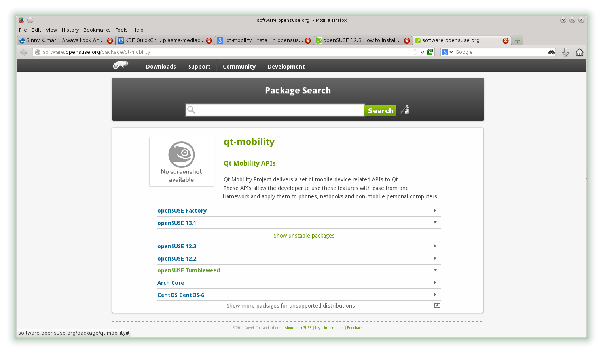Open the View menu
This screenshot has width=603, height=354.
coord(51,30)
